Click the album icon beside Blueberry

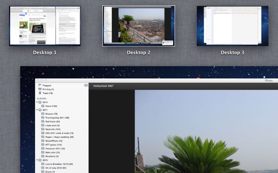point(43,156)
